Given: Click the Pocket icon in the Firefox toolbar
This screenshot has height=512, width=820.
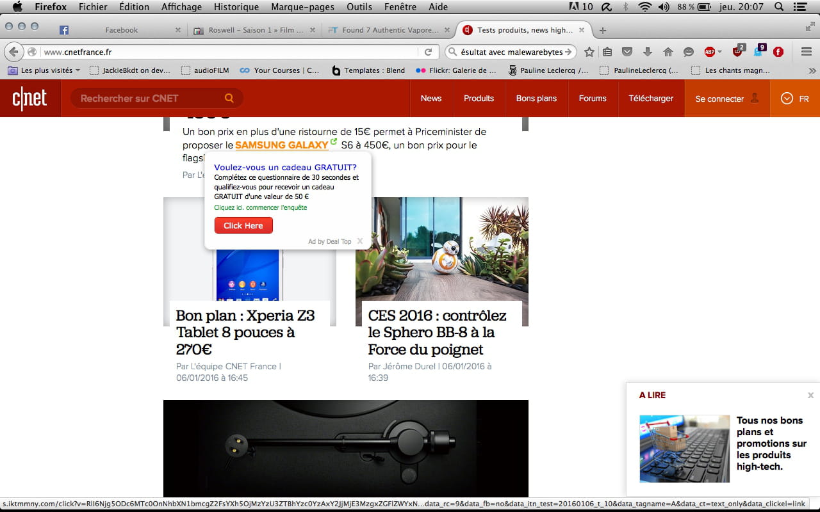Looking at the screenshot, I should coord(628,52).
